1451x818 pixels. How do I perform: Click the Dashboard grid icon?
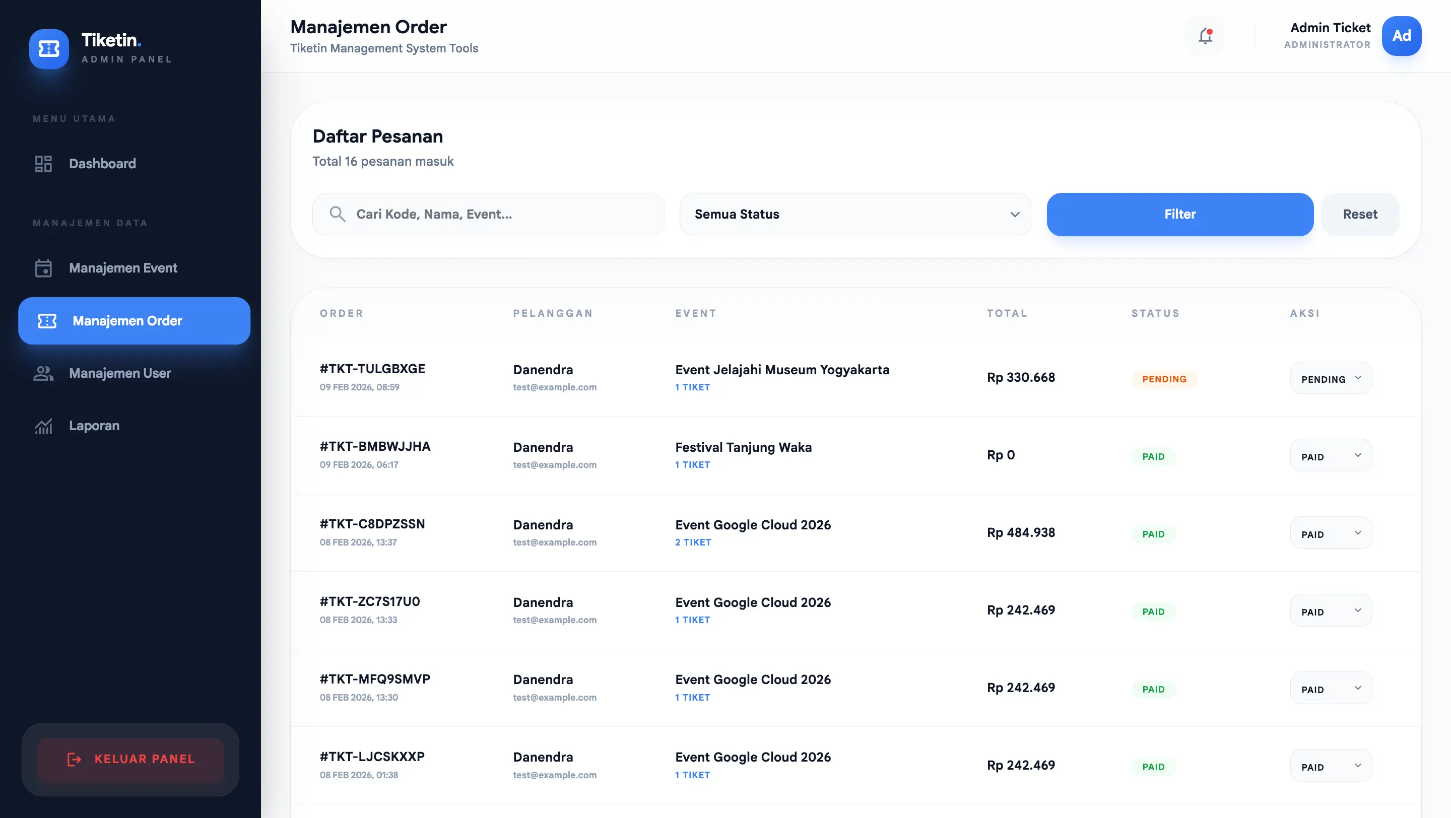(43, 164)
